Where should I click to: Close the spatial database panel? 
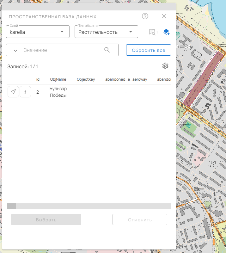164,16
